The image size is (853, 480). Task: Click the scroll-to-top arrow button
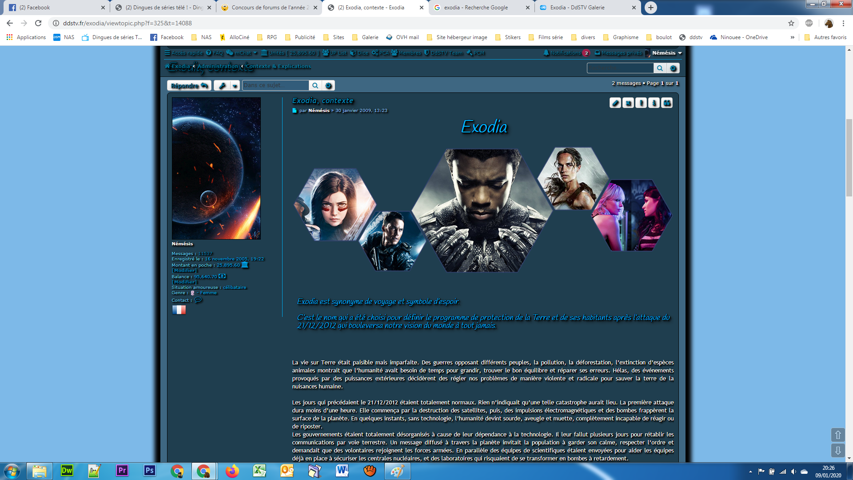click(838, 435)
